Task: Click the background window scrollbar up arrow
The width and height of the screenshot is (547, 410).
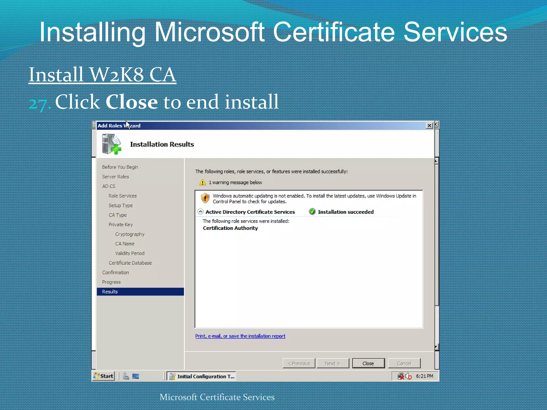Action: point(436,161)
